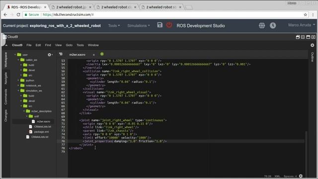The height and width of the screenshot is (179, 318).
Task: Open Chrome three-dot menu
Action: (x=313, y=14)
